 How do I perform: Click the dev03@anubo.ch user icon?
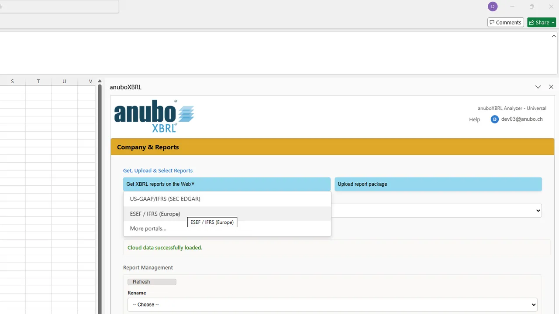point(494,119)
